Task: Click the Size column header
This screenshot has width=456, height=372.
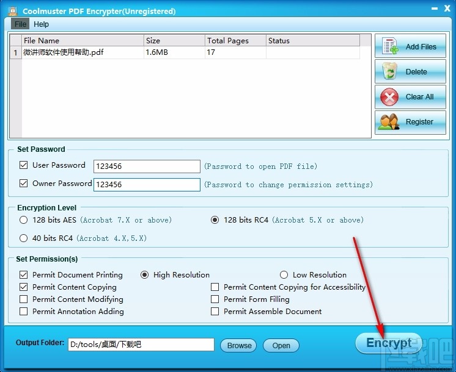Action: click(x=174, y=41)
